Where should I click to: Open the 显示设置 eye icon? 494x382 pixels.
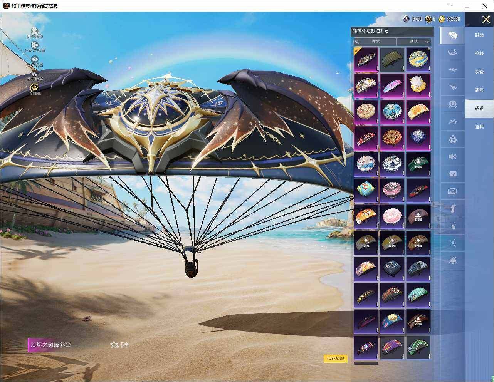pyautogui.click(x=35, y=59)
